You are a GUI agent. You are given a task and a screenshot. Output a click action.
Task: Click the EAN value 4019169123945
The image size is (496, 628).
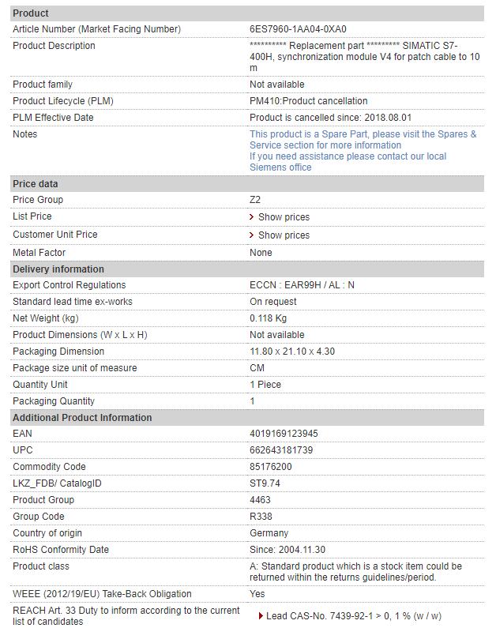click(285, 434)
